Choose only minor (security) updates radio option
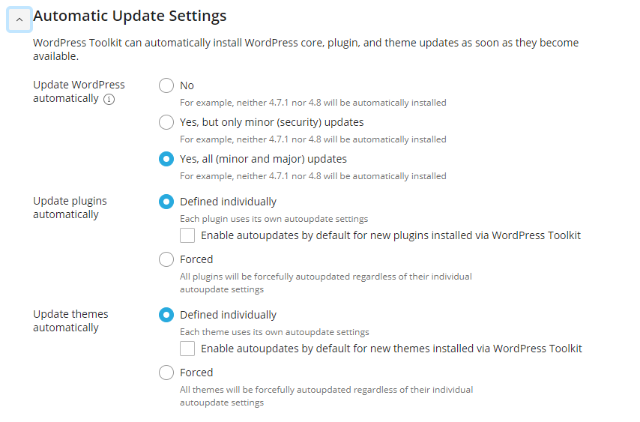The height and width of the screenshot is (422, 640). 166,122
